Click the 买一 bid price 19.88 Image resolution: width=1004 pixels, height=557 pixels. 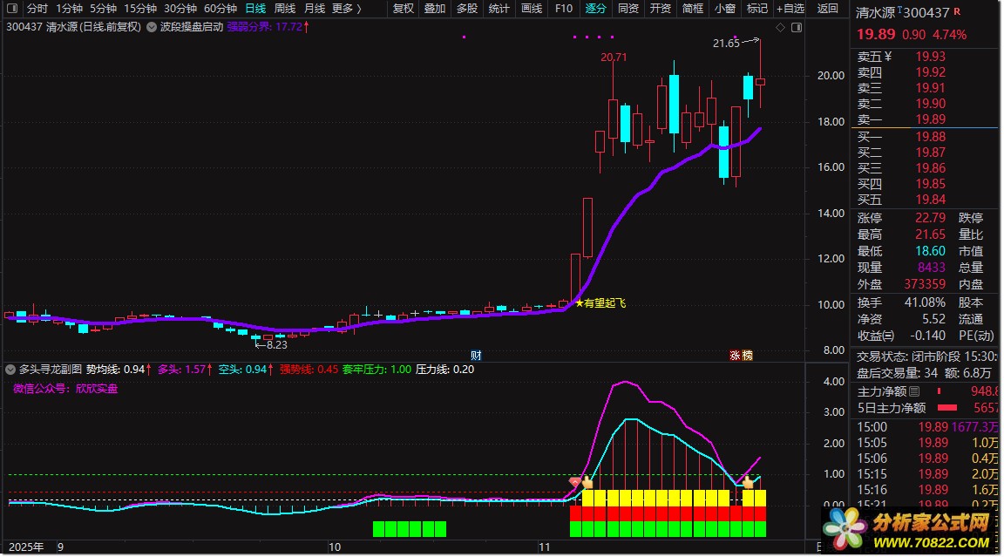click(x=930, y=136)
